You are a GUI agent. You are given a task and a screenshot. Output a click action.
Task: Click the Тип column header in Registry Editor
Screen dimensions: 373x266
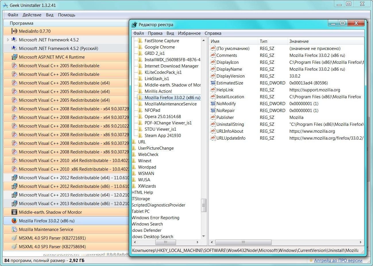tap(272, 41)
